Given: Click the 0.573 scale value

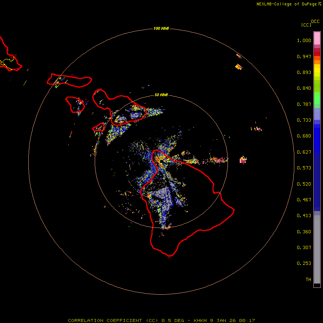Looking at the screenshot, I should tap(304, 168).
